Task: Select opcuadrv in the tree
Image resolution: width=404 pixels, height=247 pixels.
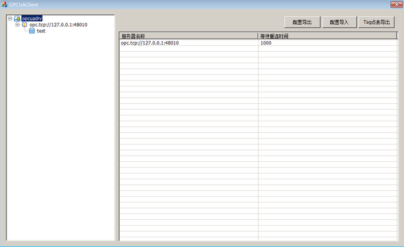Action: (x=32, y=19)
